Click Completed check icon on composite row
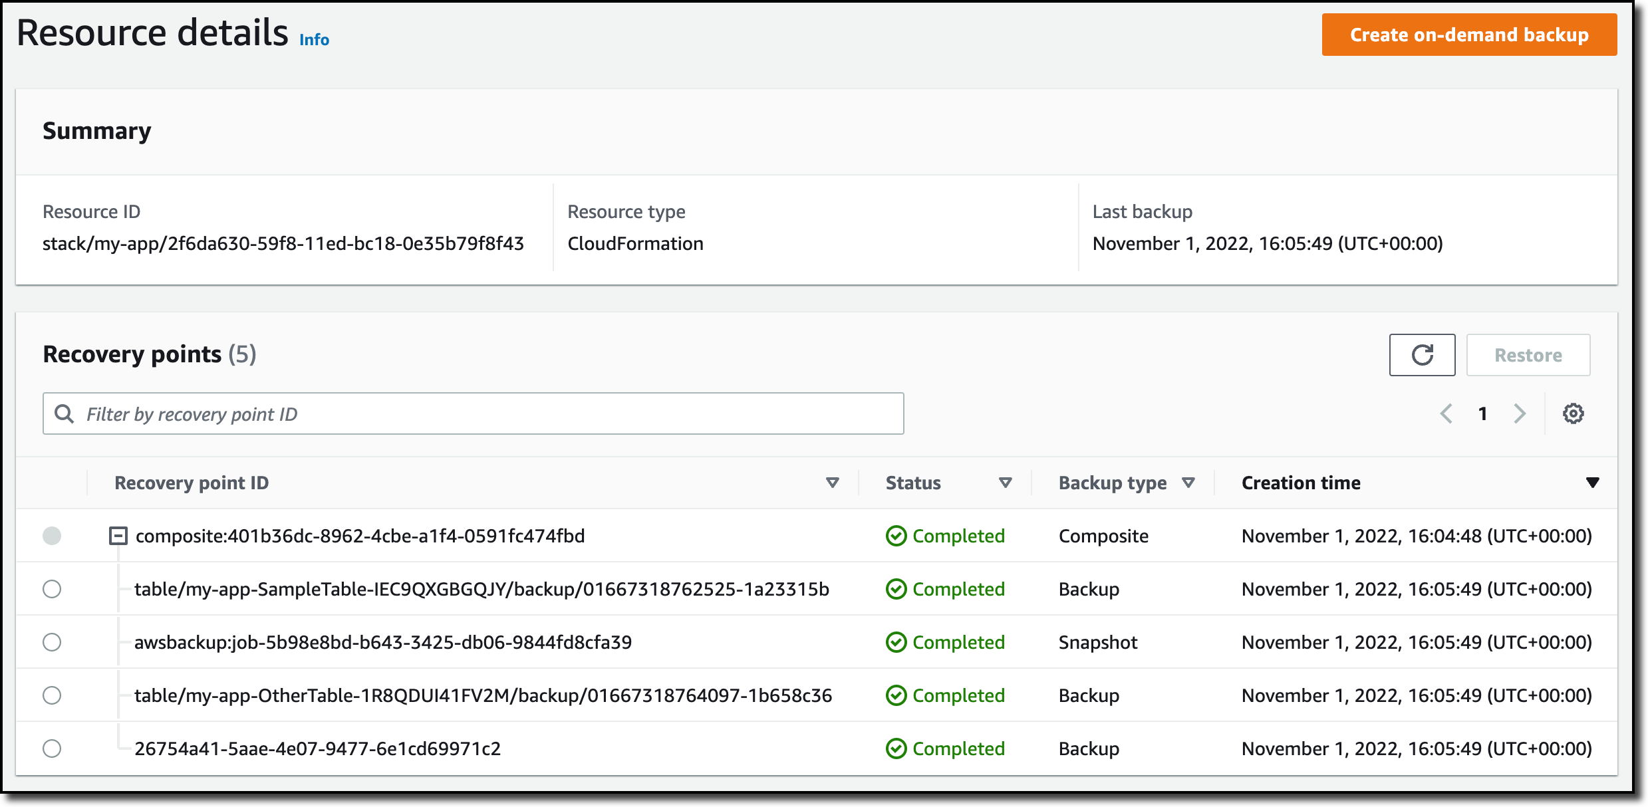Viewport: 1648px width, 807px height. click(896, 536)
